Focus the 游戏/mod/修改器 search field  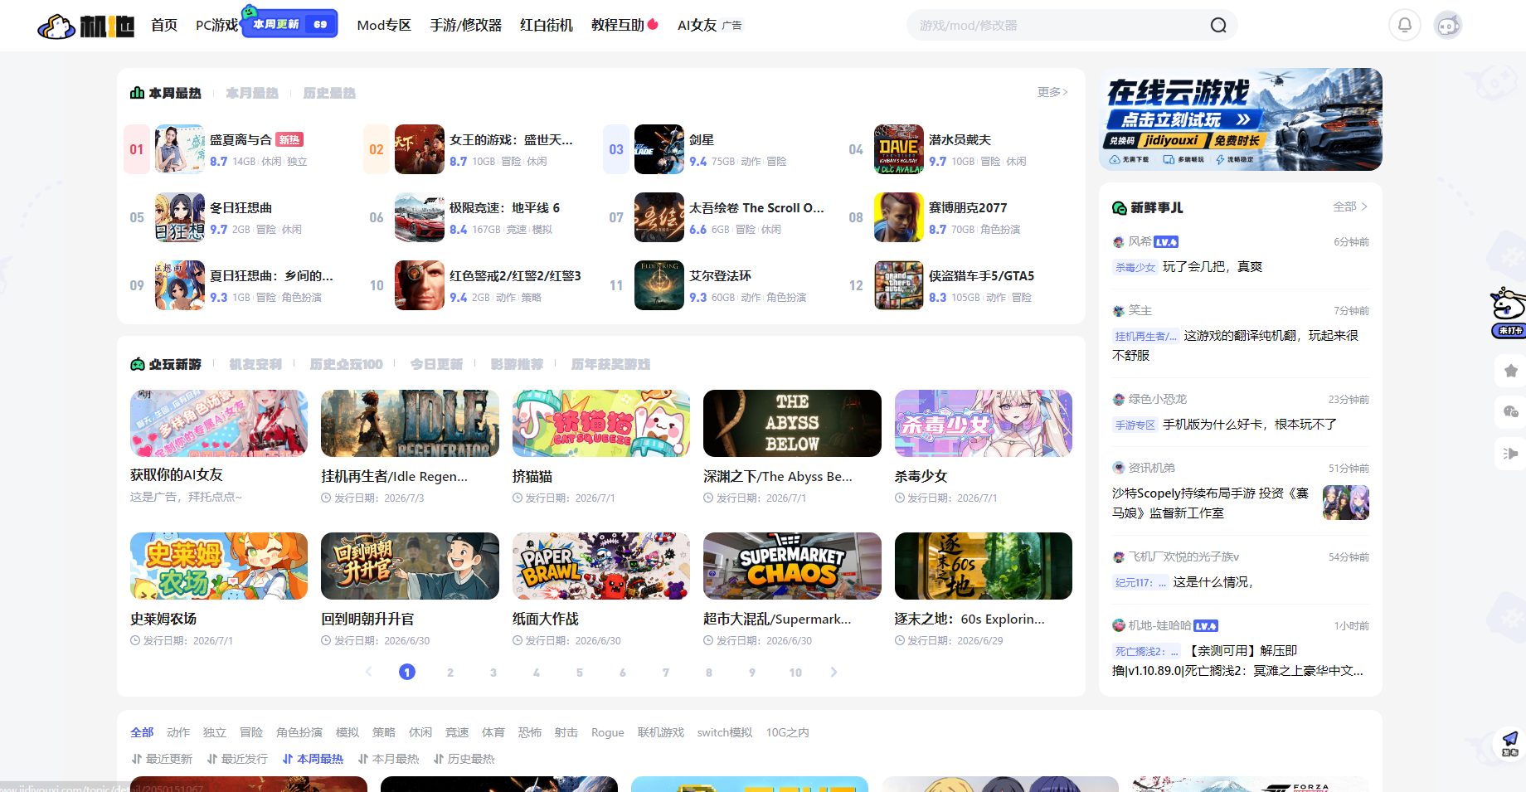pyautogui.click(x=1057, y=26)
